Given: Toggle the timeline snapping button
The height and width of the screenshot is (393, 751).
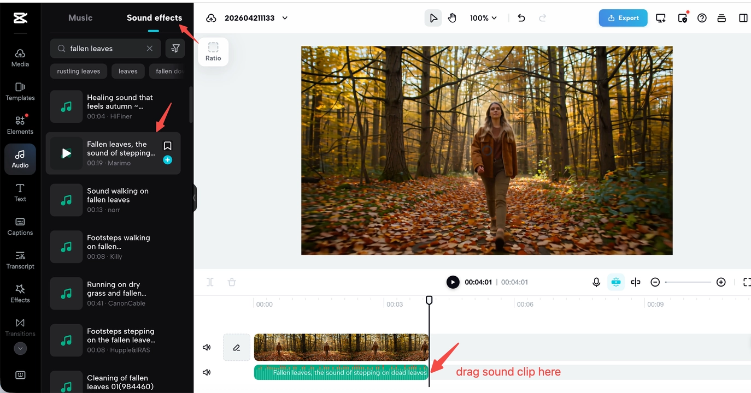Looking at the screenshot, I should (x=616, y=282).
